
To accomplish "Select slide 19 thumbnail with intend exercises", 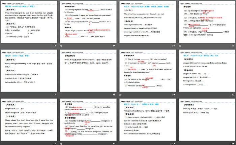I will (148, 71).
